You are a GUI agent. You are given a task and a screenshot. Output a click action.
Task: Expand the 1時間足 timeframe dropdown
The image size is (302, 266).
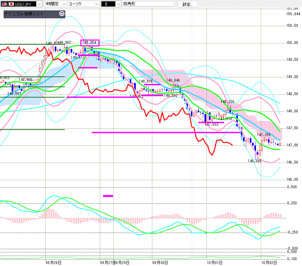(64, 4)
